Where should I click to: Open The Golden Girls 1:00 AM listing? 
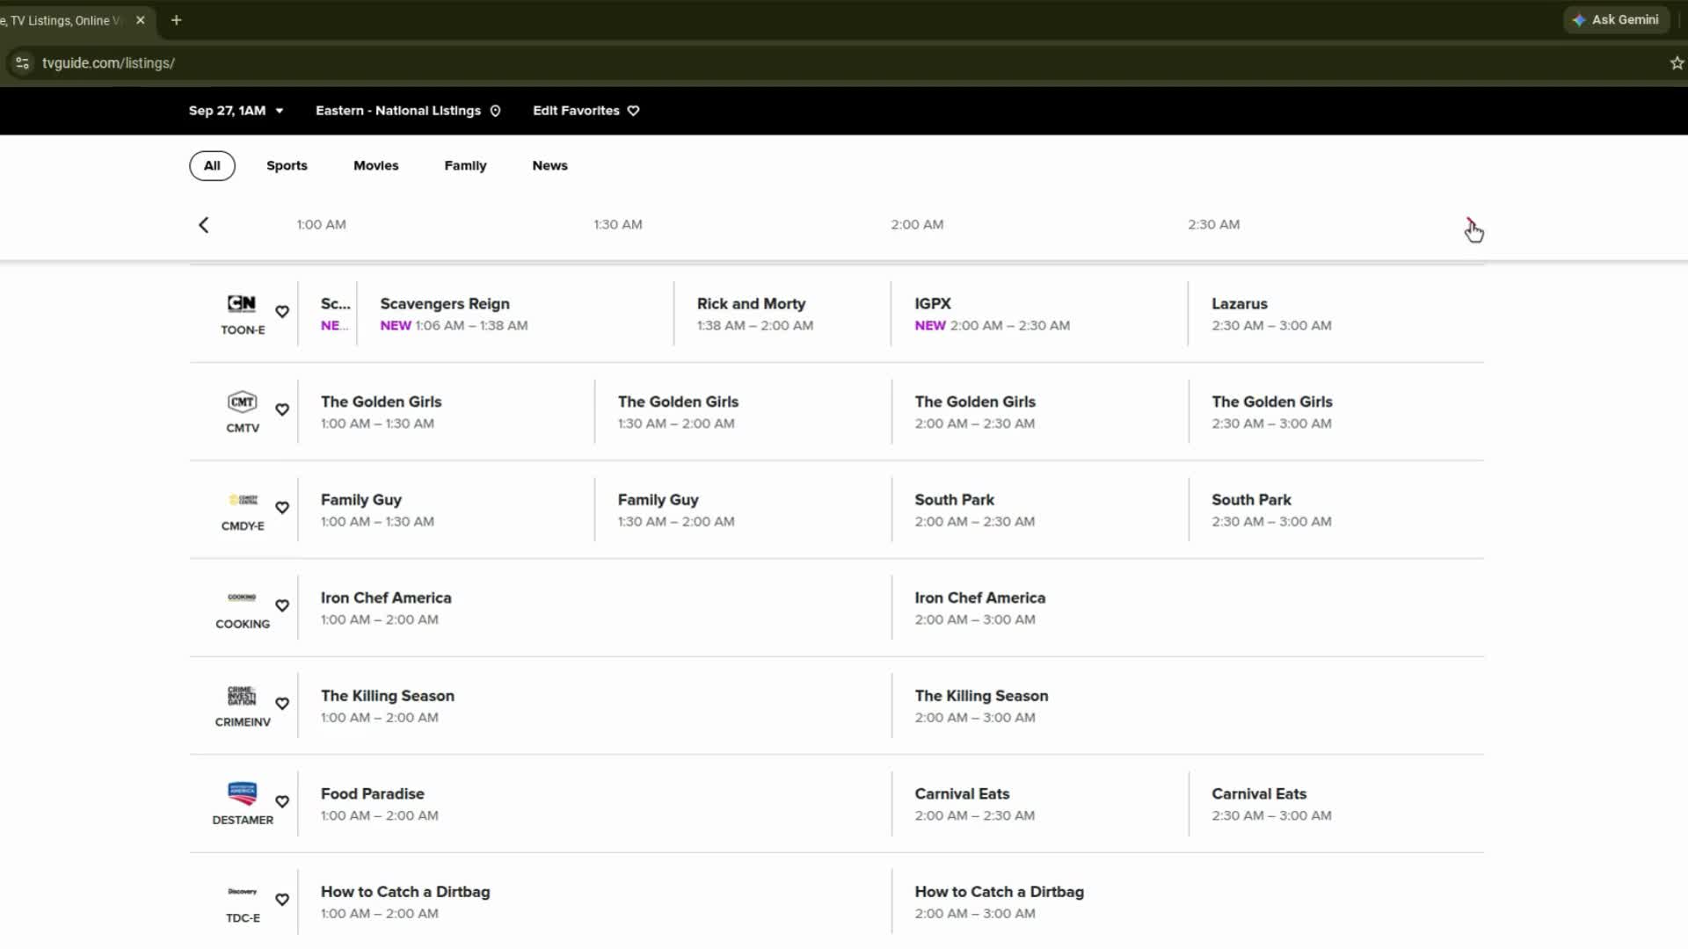pos(447,411)
